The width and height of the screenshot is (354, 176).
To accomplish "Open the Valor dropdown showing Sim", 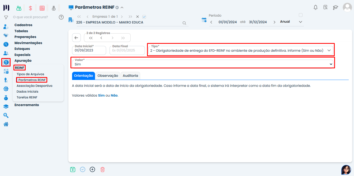I will tap(202, 64).
